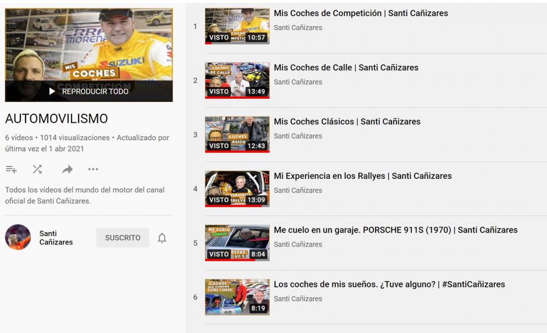Open channel name under Los coches de mis sueños
The width and height of the screenshot is (547, 333).
tap(298, 299)
